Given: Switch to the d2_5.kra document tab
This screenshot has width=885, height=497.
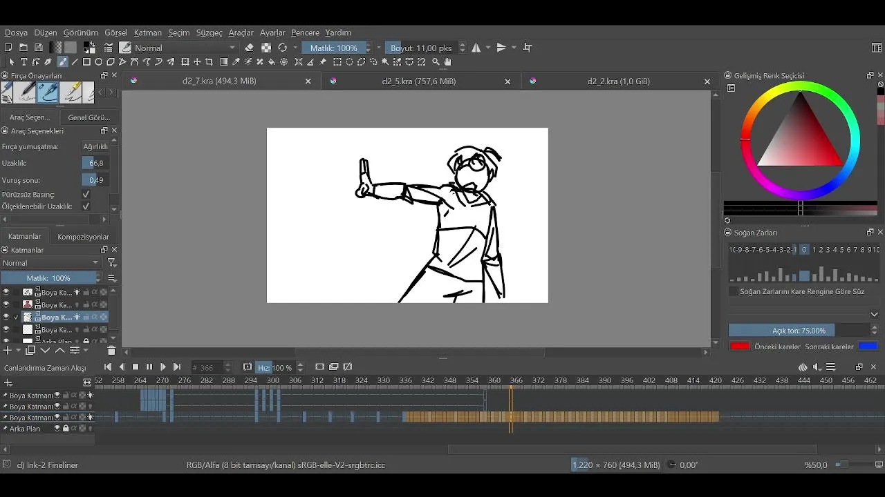Looking at the screenshot, I should (418, 81).
